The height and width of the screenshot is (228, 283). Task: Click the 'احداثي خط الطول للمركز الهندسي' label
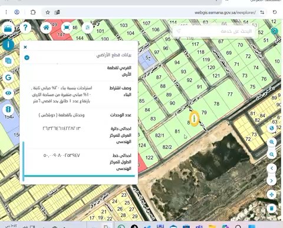tap(120, 162)
